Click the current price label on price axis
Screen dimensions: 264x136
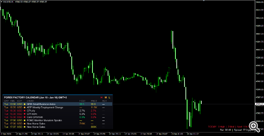259,104
